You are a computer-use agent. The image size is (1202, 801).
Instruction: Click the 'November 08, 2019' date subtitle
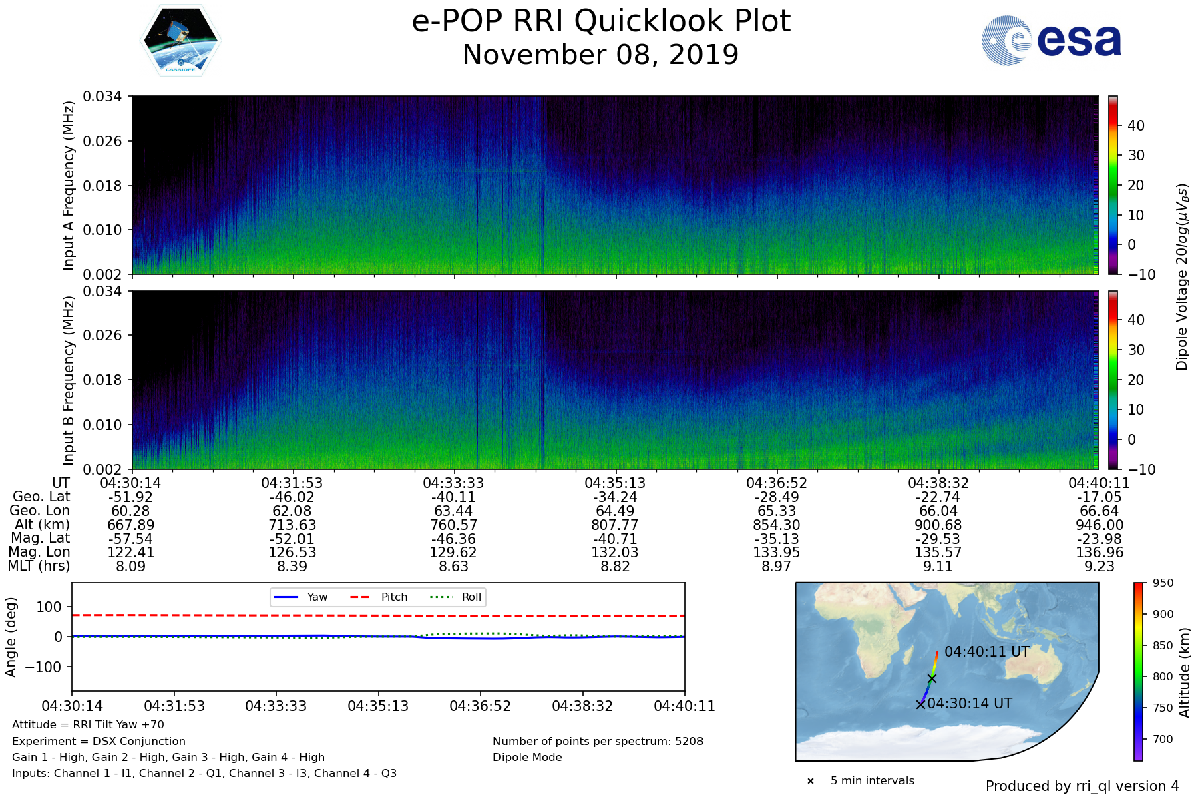[x=601, y=55]
